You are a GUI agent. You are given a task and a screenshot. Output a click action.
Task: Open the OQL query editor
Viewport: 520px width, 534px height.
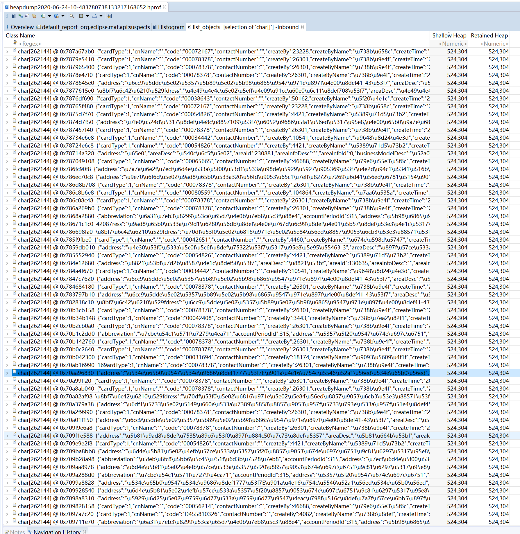[27, 16]
